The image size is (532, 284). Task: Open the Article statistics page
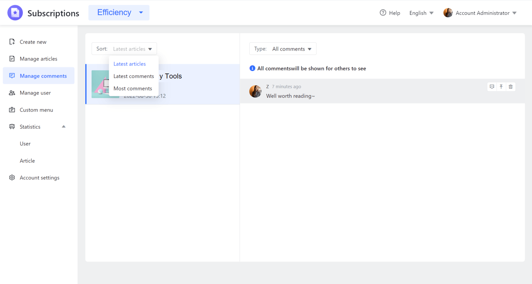click(x=27, y=161)
